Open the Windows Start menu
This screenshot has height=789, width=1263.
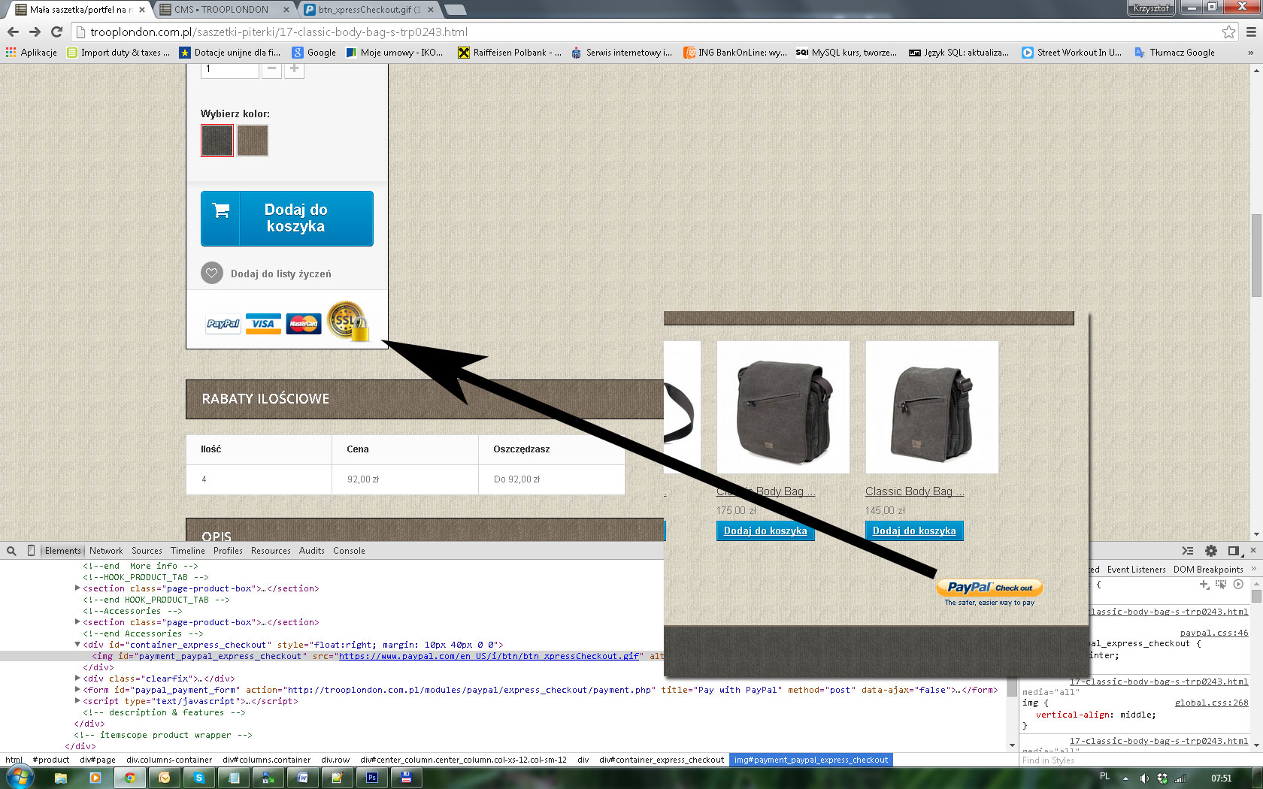tap(19, 778)
